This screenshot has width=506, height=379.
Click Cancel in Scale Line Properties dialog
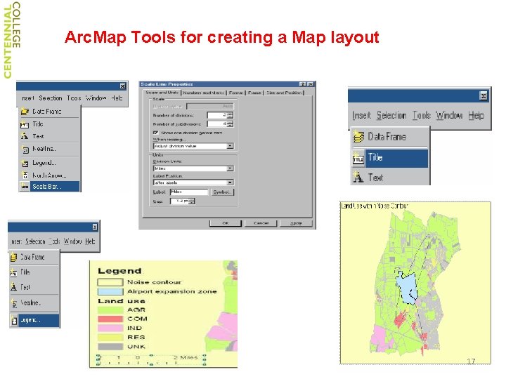click(261, 223)
